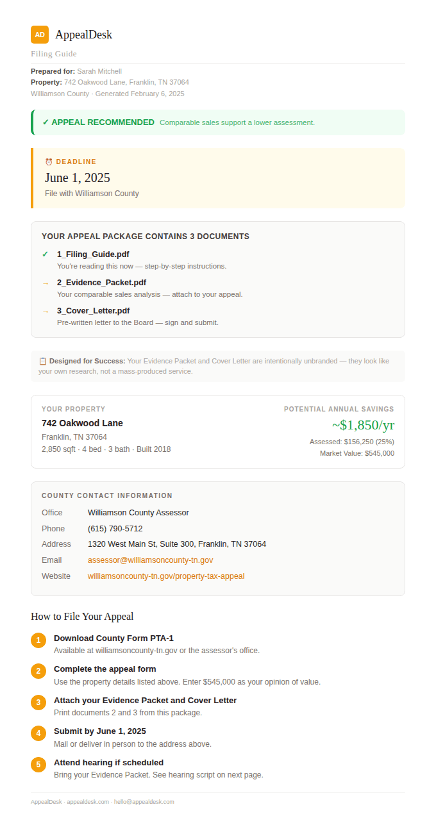Click the ~$1,850/yr savings amount
Viewport: 436px width, 832px height.
[x=363, y=425]
